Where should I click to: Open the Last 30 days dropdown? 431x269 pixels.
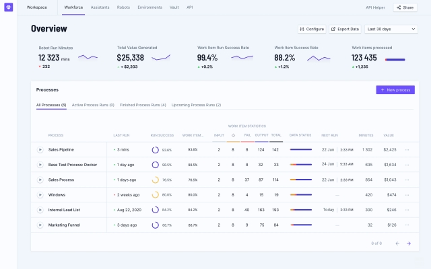point(390,29)
